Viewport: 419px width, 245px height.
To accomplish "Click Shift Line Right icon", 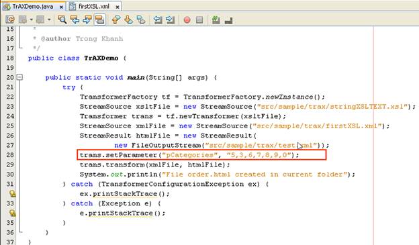I will point(171,19).
